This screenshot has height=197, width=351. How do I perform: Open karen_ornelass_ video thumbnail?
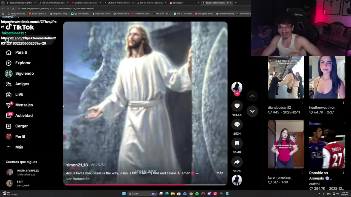point(286,144)
